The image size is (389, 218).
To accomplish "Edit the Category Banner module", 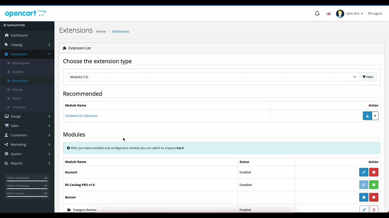I will (x=364, y=210).
